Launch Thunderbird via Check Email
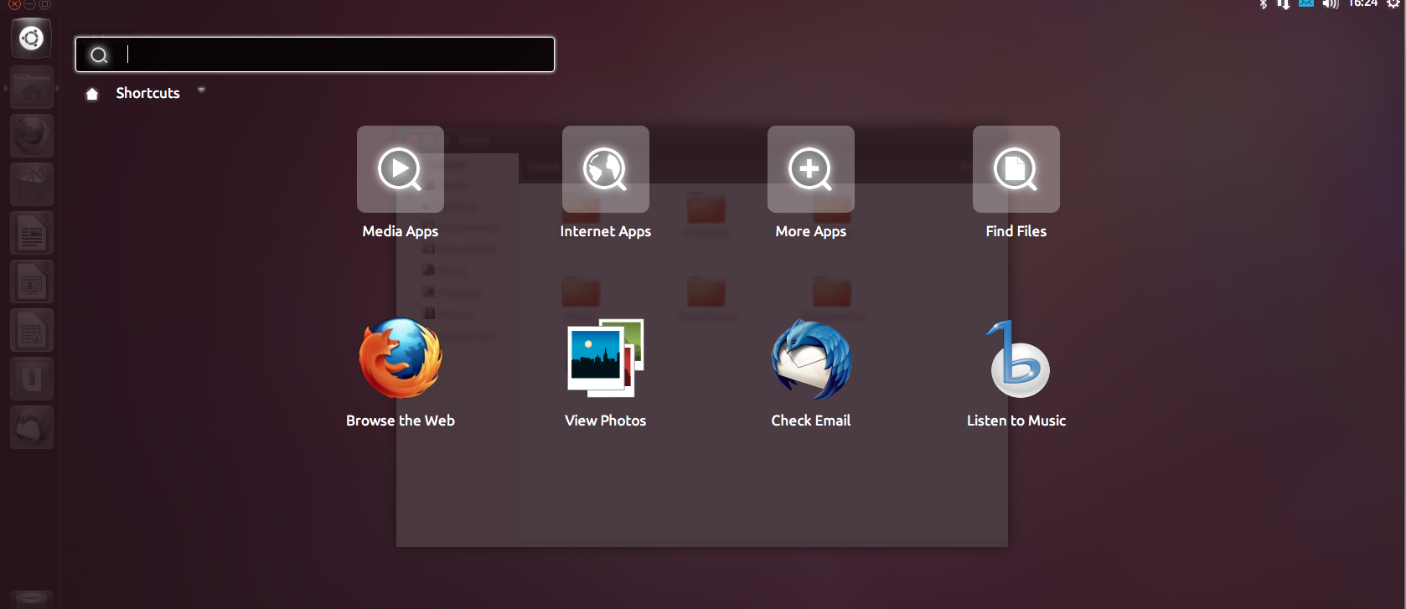Image resolution: width=1406 pixels, height=609 pixels. point(810,359)
